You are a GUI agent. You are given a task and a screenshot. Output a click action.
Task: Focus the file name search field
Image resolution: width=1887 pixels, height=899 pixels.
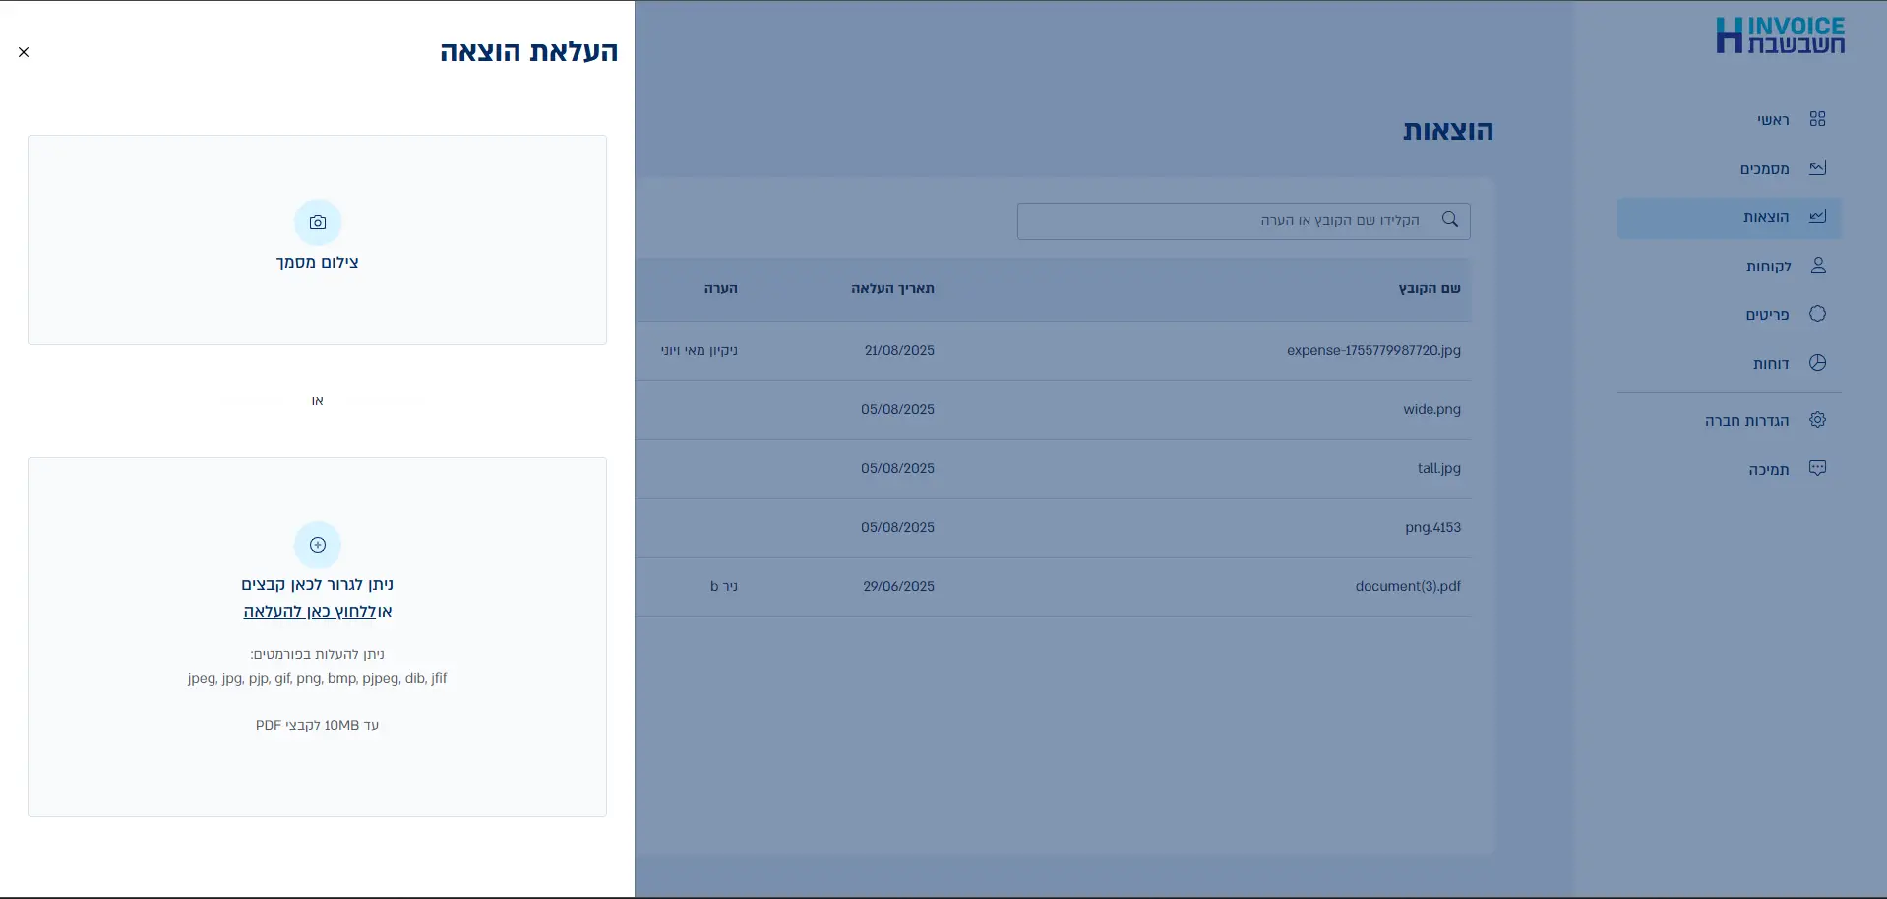[1230, 221]
